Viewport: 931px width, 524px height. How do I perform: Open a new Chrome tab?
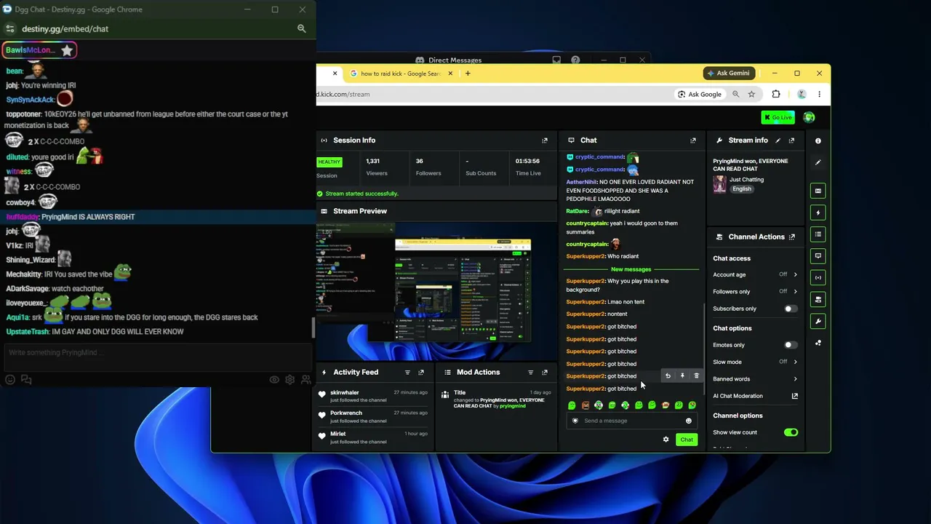point(468,73)
